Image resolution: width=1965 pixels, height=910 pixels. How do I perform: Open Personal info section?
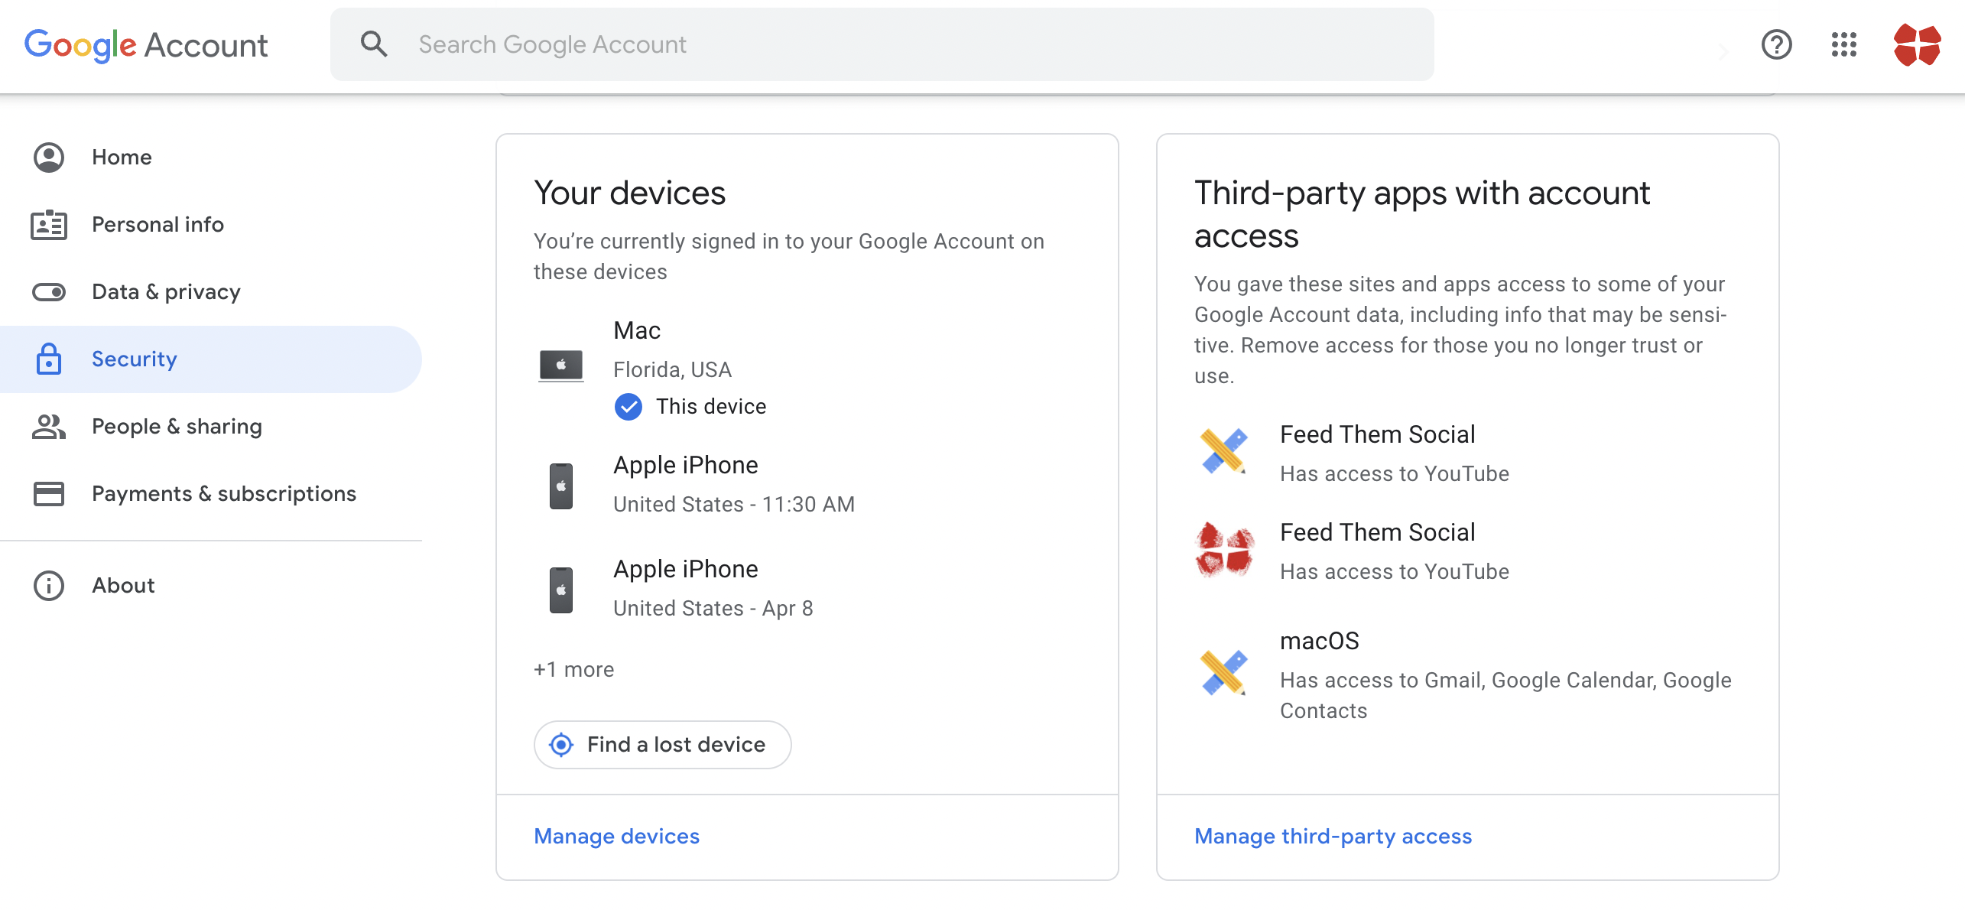210,225
